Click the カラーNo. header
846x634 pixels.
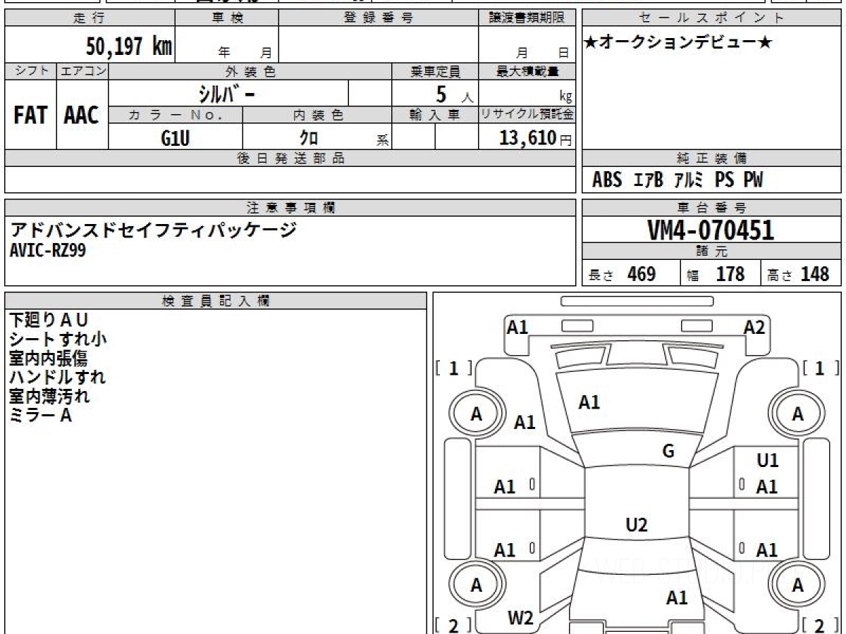pyautogui.click(x=176, y=115)
